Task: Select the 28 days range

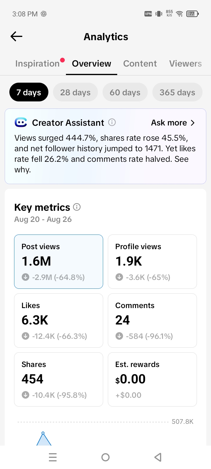Action: coord(75,92)
